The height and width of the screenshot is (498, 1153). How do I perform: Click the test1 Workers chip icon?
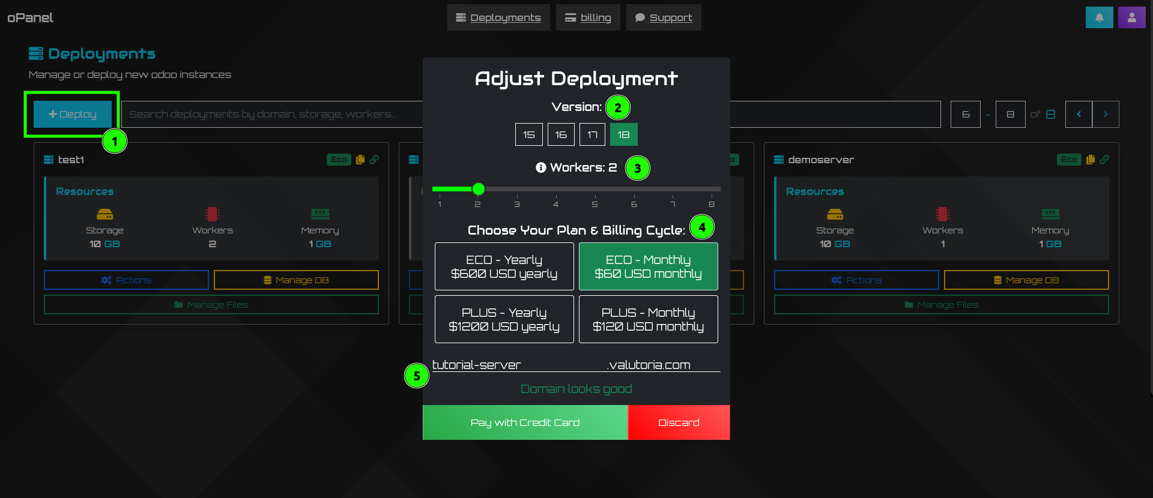point(213,214)
